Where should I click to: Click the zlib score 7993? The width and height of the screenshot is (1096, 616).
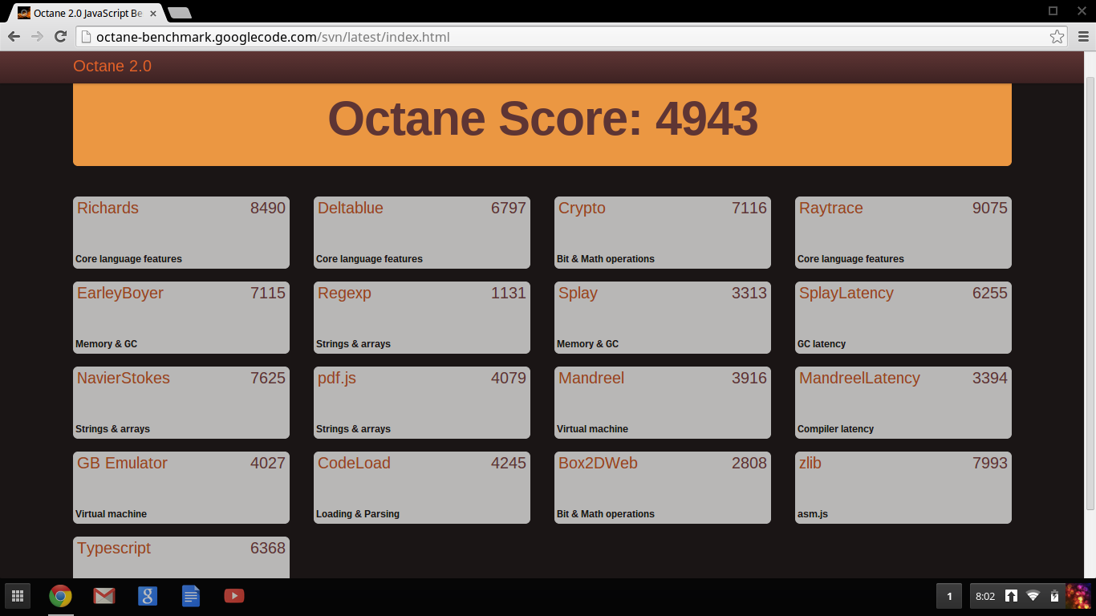pyautogui.click(x=990, y=463)
